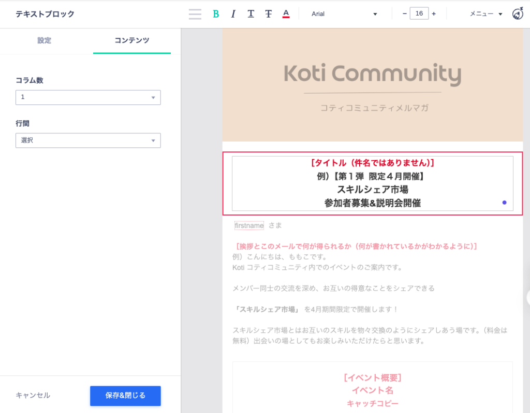This screenshot has height=413, width=530.
Task: Click the [イベント概要] heading
Action: (373, 377)
